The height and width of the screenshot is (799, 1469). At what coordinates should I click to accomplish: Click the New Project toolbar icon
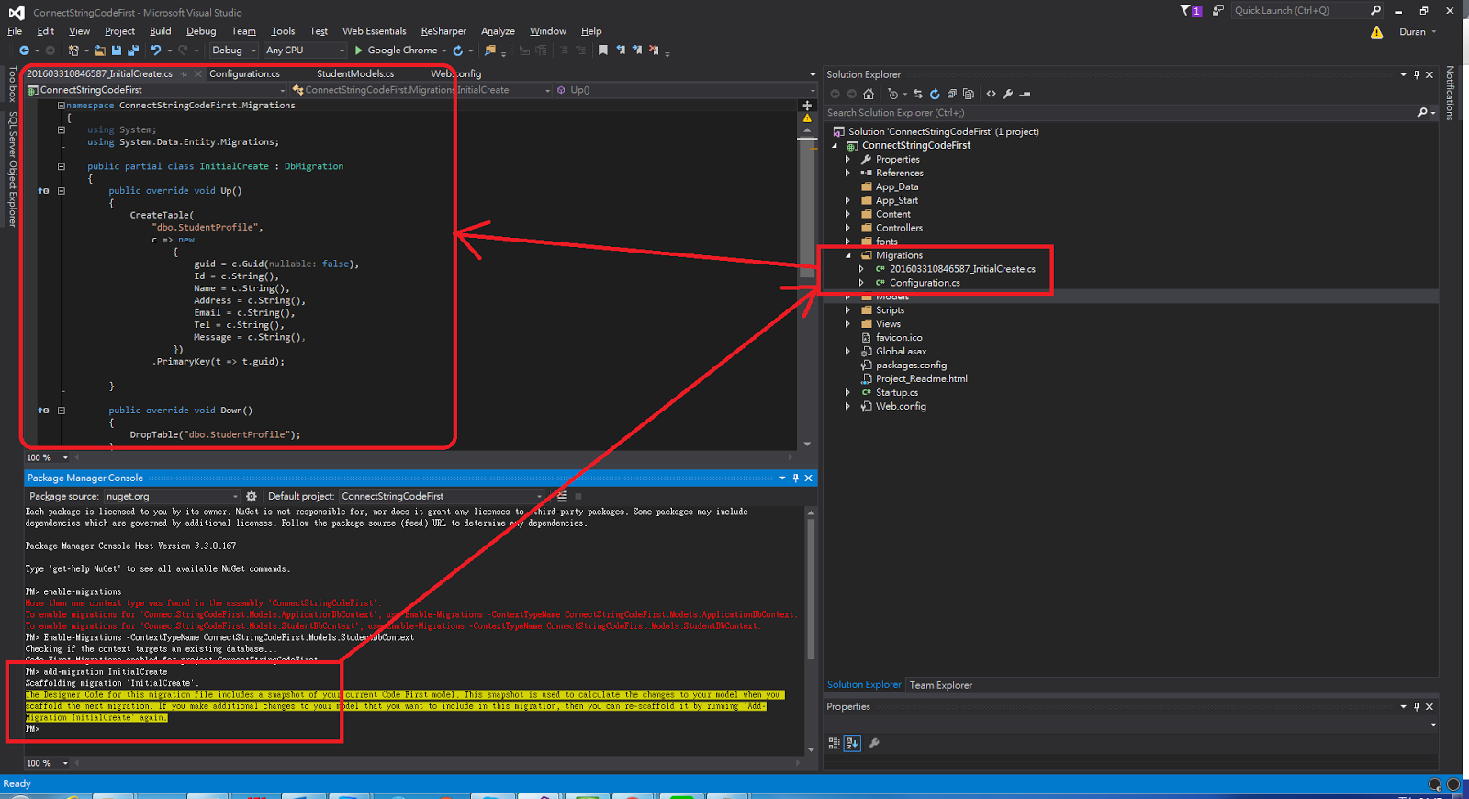[73, 51]
